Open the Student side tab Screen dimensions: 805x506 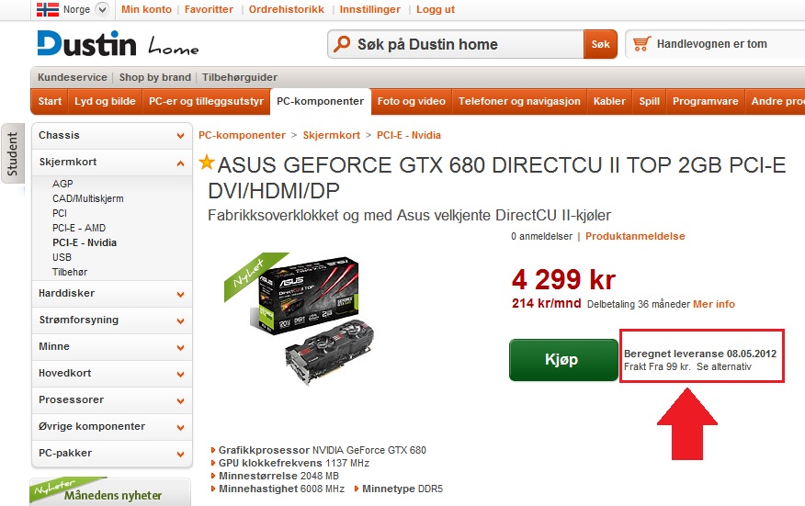[12, 154]
